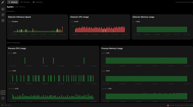Open the Account user icon
The image size is (193, 107).
[x=3, y=98]
